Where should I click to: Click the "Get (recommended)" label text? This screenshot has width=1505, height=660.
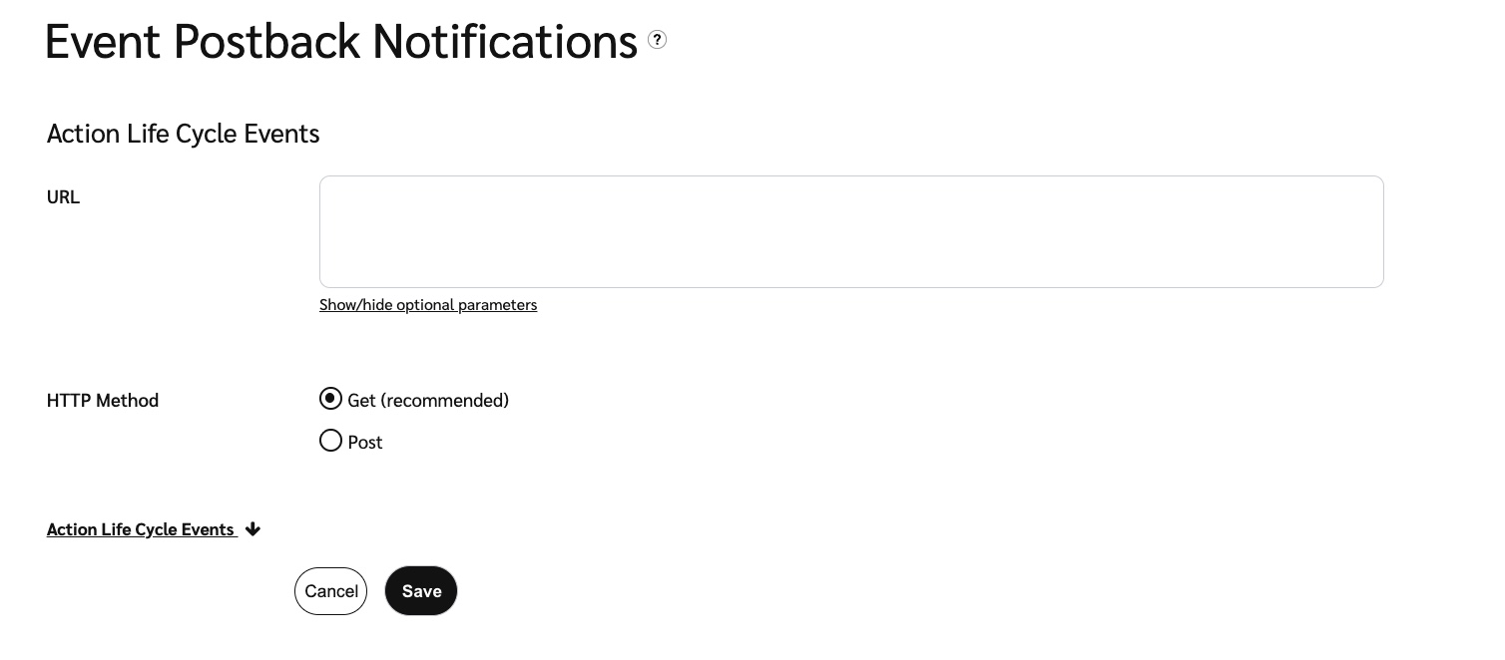coord(428,400)
